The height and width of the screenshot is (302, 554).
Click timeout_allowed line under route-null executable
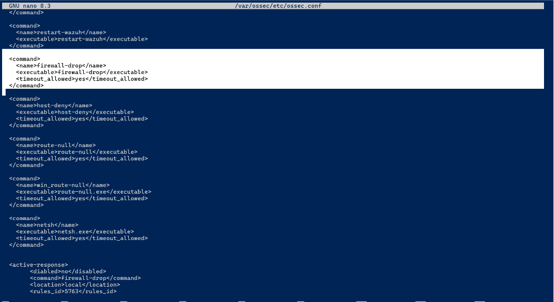tap(82, 159)
